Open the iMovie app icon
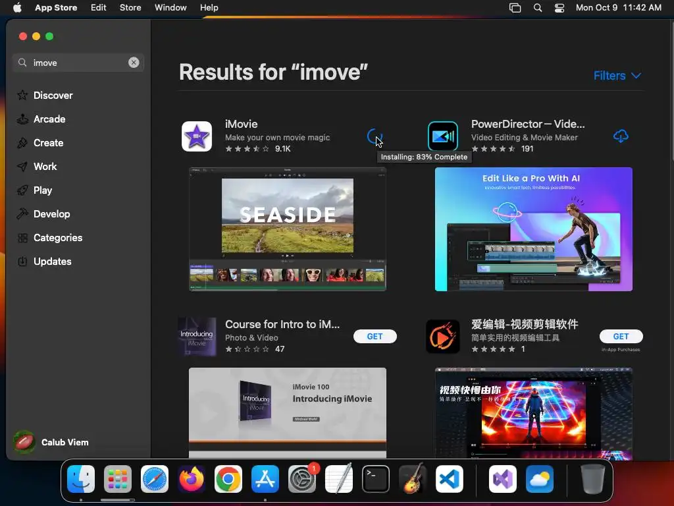Viewport: 674px width, 506px height. (x=196, y=136)
